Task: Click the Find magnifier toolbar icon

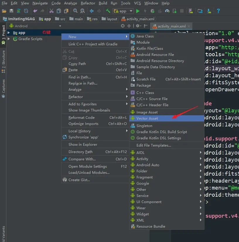Action: (75, 11)
